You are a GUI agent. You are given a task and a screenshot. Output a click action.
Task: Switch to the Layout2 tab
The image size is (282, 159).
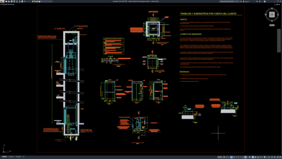pos(18,157)
